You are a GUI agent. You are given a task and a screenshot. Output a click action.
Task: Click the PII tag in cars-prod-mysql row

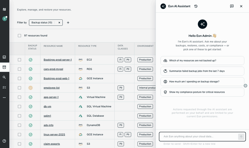(128, 69)
